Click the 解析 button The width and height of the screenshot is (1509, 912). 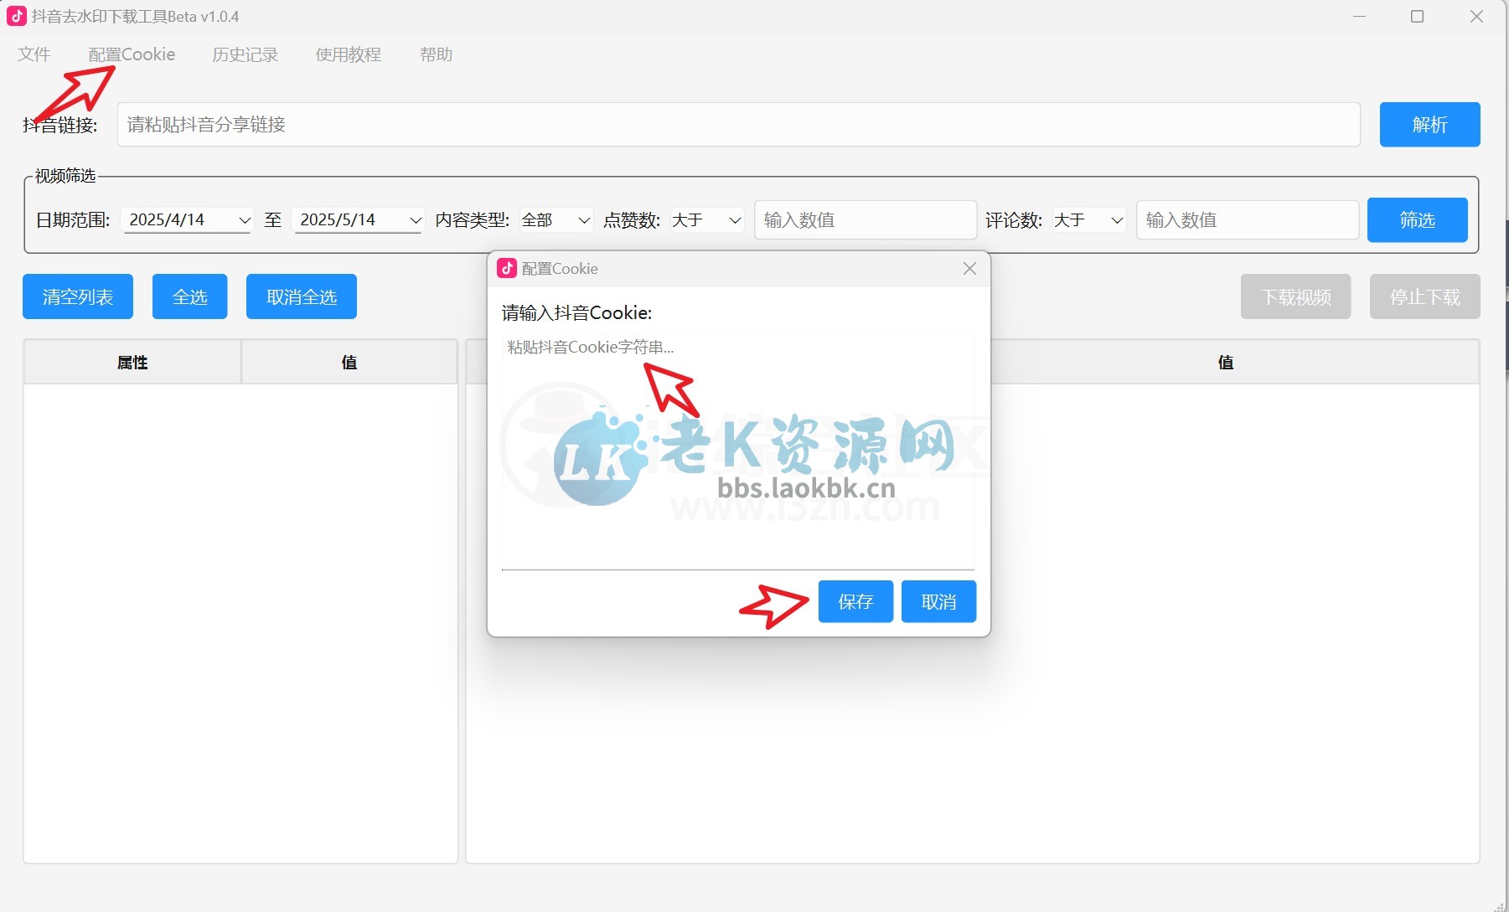click(x=1429, y=125)
